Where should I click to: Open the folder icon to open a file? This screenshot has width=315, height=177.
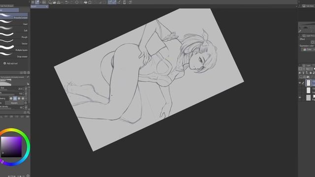54,2
